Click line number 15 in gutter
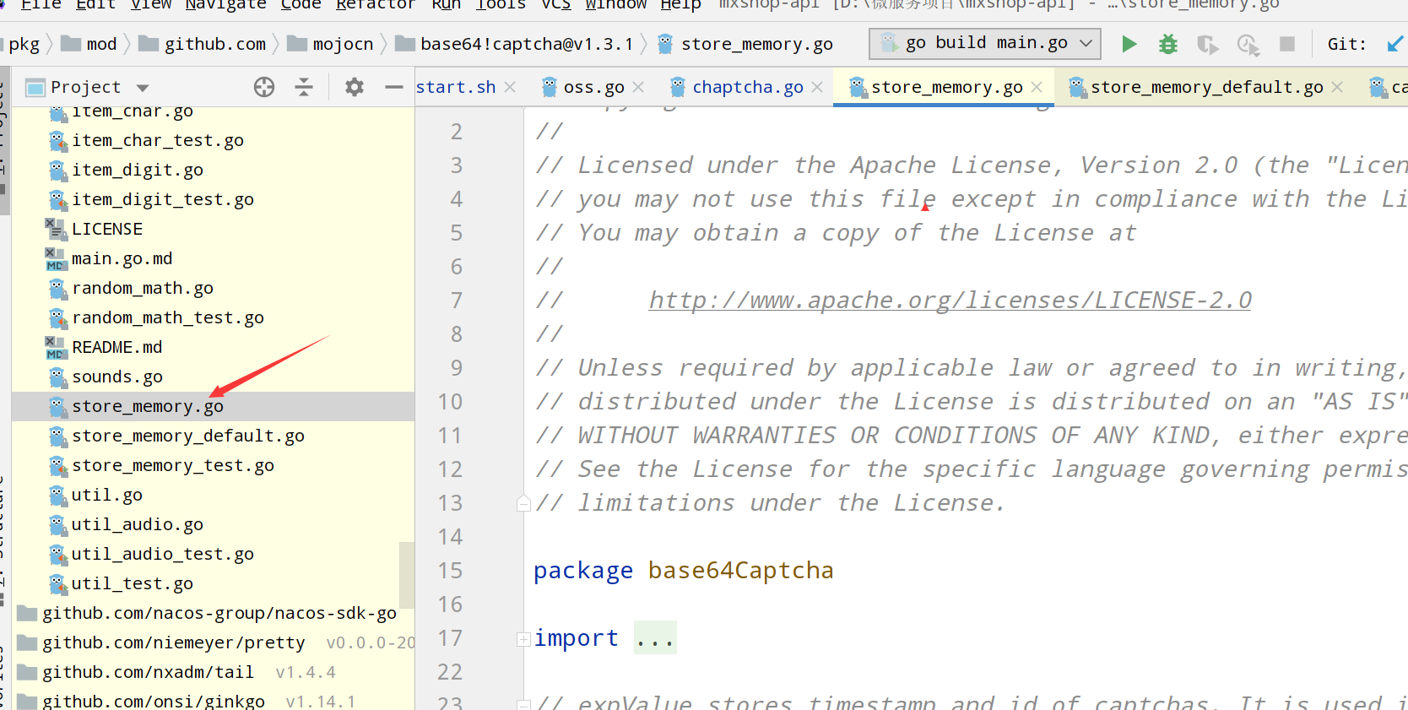 (450, 571)
